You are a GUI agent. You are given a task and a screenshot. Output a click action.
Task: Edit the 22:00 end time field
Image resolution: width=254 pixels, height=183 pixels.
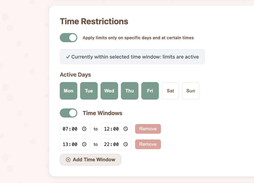coord(112,144)
